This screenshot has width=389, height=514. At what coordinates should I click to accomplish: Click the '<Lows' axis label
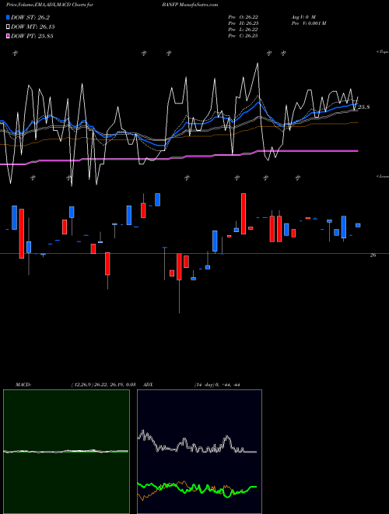(382, 176)
